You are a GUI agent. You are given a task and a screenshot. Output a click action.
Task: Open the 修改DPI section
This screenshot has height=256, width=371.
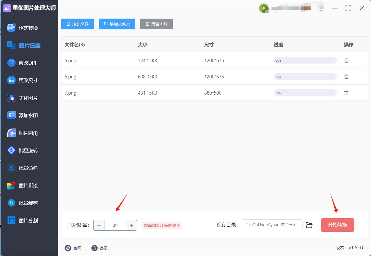pyautogui.click(x=27, y=63)
